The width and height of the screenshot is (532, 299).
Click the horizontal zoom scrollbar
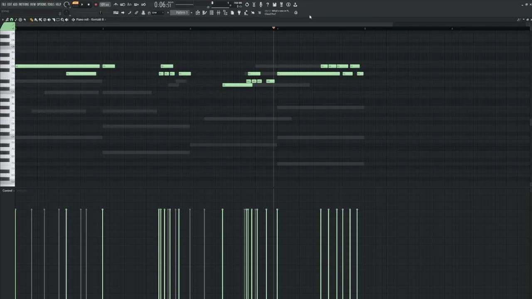[204, 24]
